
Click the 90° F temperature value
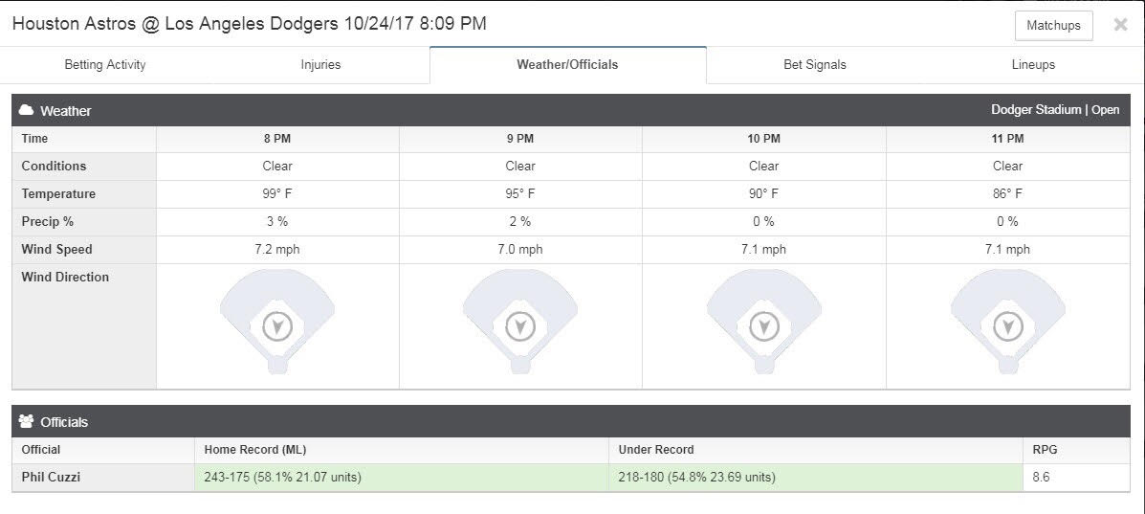coord(764,193)
